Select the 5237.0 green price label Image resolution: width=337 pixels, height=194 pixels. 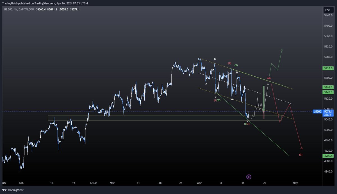tap(328, 68)
